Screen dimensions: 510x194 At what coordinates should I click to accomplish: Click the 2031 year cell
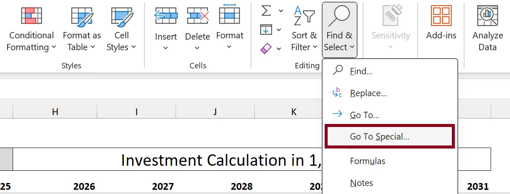pyautogui.click(x=478, y=186)
